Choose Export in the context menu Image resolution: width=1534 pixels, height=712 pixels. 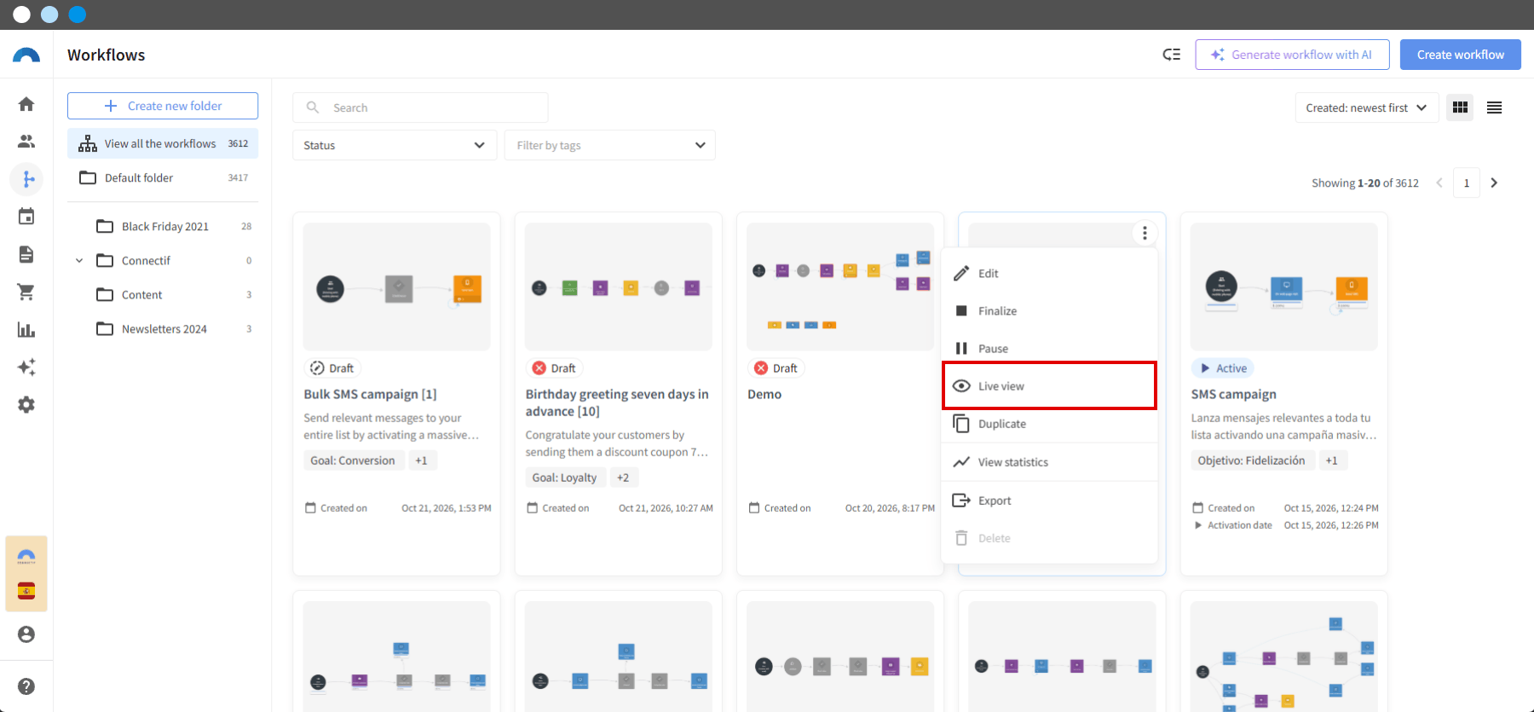click(1049, 501)
